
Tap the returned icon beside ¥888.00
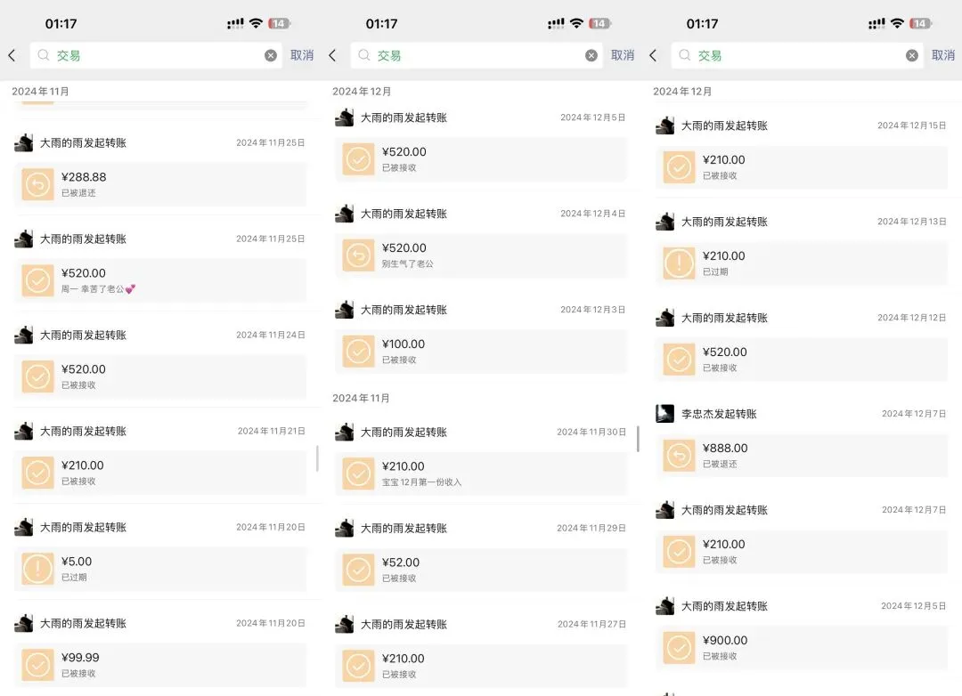[x=679, y=456]
